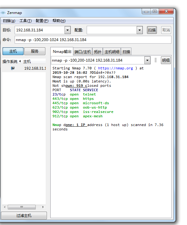Click the output options grip icon beside 明细
The height and width of the screenshot is (225, 187).
point(156,60)
